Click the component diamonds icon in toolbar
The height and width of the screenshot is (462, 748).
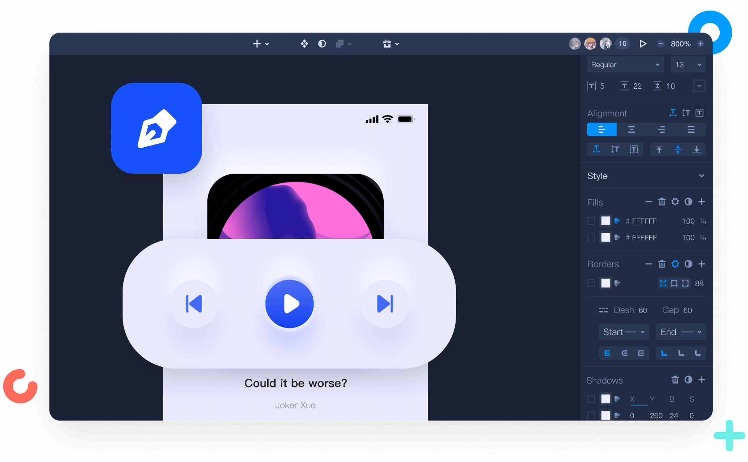coord(304,44)
